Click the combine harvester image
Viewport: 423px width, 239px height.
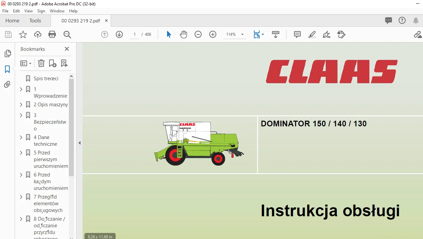coord(199,143)
